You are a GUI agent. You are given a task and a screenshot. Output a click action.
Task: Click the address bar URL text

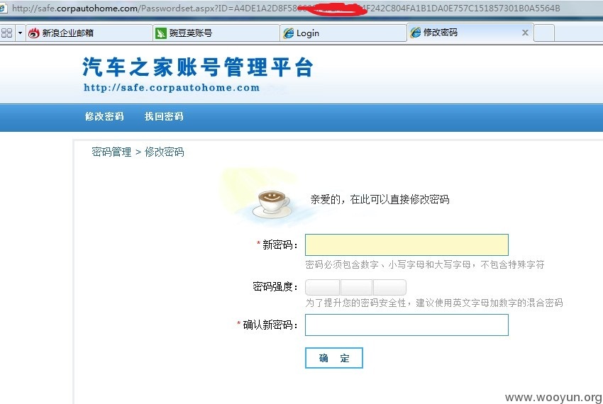pos(286,8)
